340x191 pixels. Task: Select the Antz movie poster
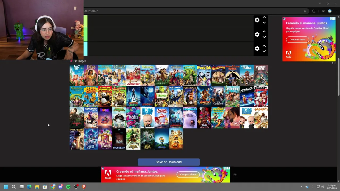(x=76, y=75)
